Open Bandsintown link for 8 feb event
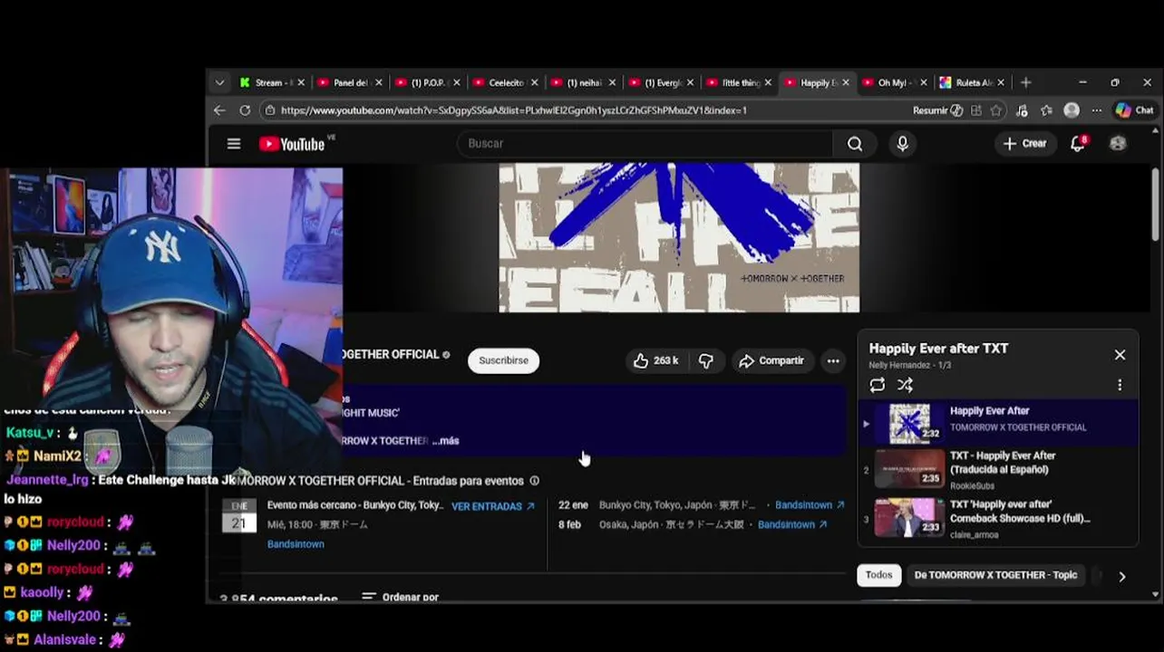The height and width of the screenshot is (652, 1164). (792, 524)
